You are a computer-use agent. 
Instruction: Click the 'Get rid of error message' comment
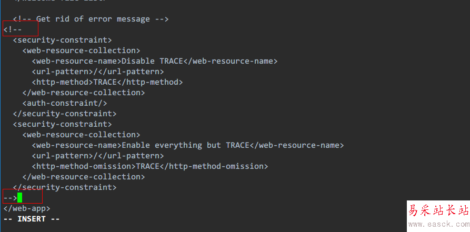click(x=91, y=19)
